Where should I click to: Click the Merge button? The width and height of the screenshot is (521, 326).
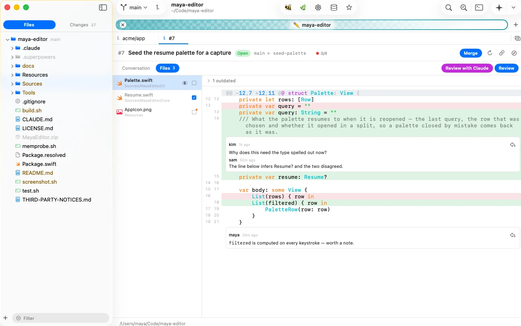point(471,53)
